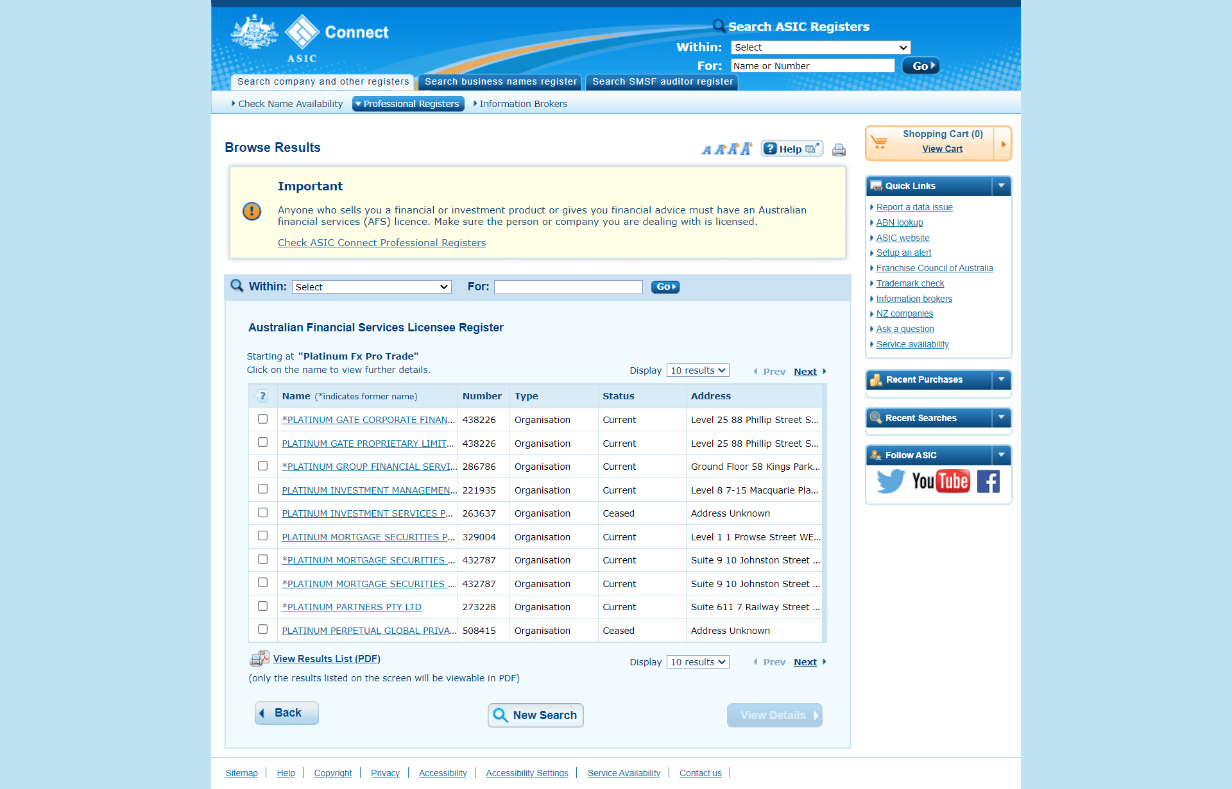The height and width of the screenshot is (789, 1232).
Task: Open top Display 10 results dropdown
Action: 698,370
